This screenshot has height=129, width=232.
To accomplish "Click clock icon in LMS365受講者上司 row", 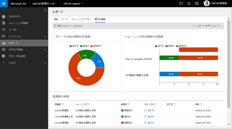I will coord(145,117).
